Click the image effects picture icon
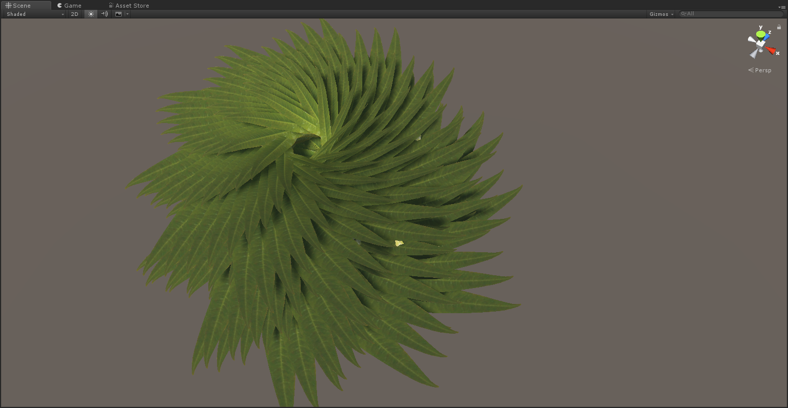Screen dimensions: 788x408 point(119,14)
